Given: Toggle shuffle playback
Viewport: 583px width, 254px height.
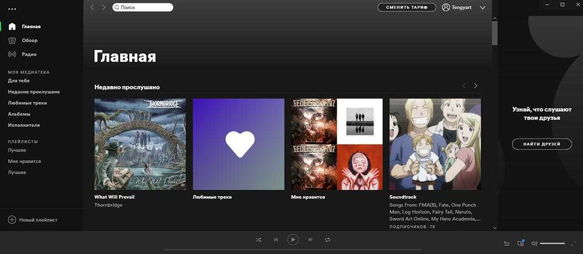Looking at the screenshot, I should [258, 239].
